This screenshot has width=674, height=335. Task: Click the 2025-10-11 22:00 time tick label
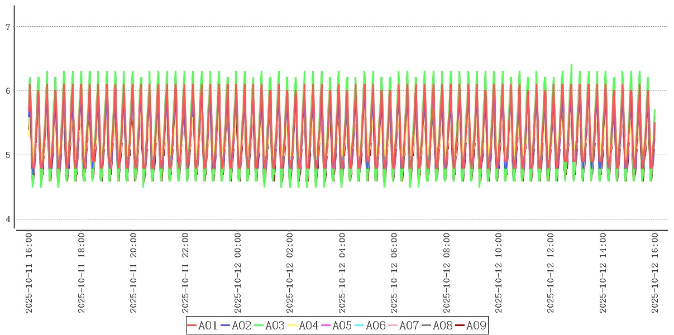pos(185,274)
